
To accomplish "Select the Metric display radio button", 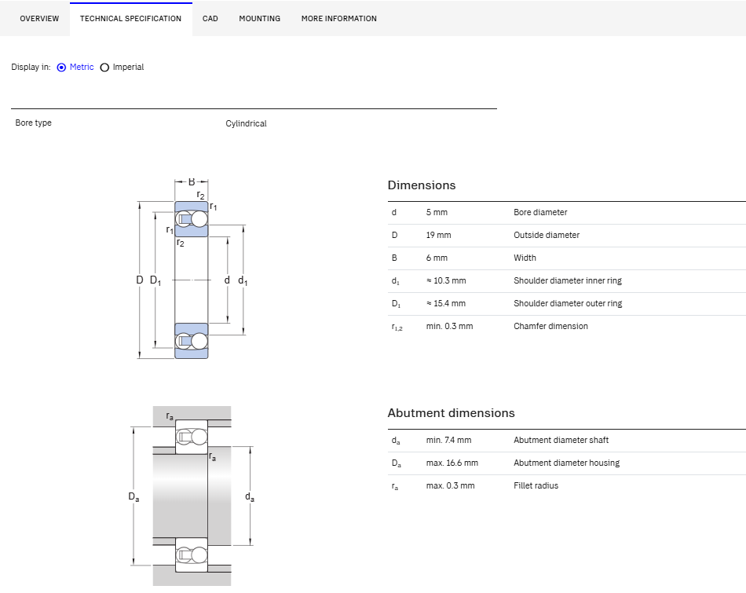I will pyautogui.click(x=61, y=68).
